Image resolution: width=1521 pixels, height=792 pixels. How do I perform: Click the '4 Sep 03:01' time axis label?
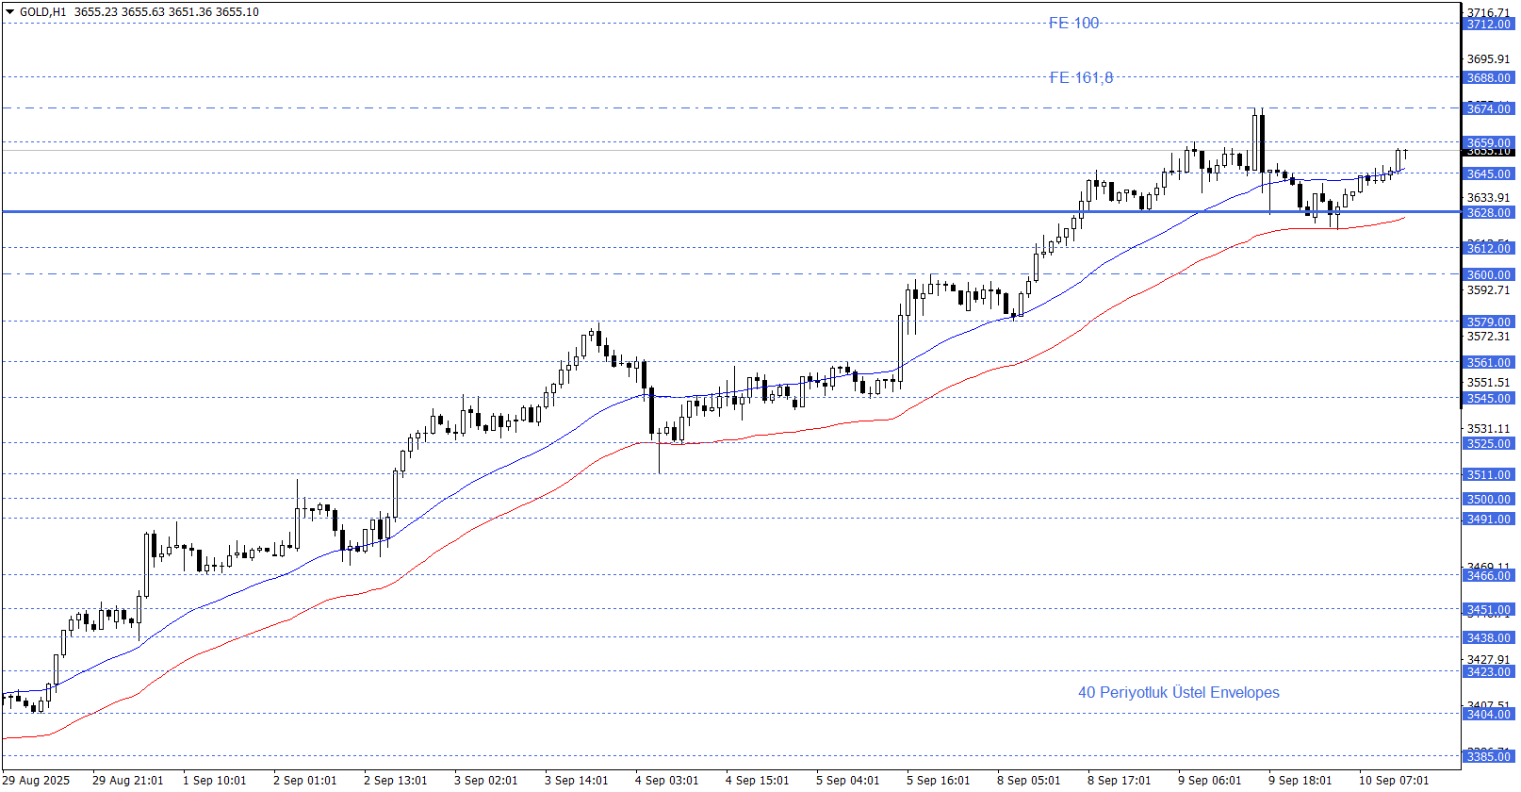[667, 781]
